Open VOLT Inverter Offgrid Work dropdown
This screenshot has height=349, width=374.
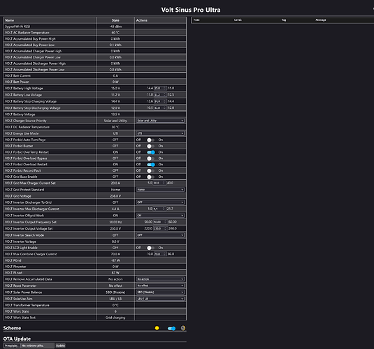160,216
